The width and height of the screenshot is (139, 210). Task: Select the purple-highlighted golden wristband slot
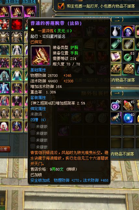[x=17, y=11]
